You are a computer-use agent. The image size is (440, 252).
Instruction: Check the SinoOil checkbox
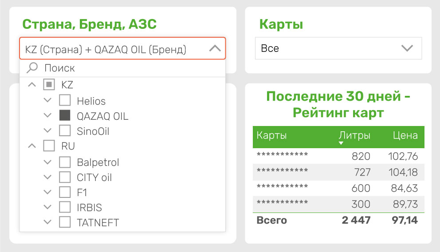pyautogui.click(x=65, y=130)
